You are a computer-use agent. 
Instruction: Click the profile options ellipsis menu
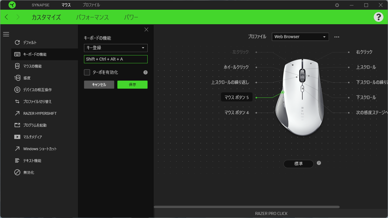point(336,37)
